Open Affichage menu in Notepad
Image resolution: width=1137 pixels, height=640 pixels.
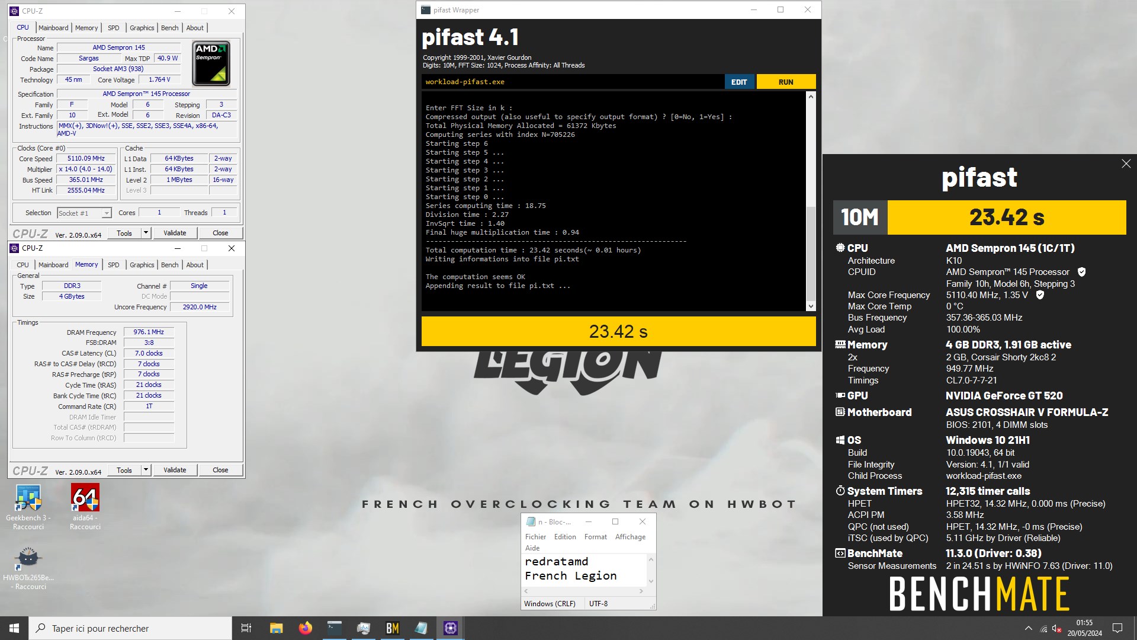tap(630, 537)
